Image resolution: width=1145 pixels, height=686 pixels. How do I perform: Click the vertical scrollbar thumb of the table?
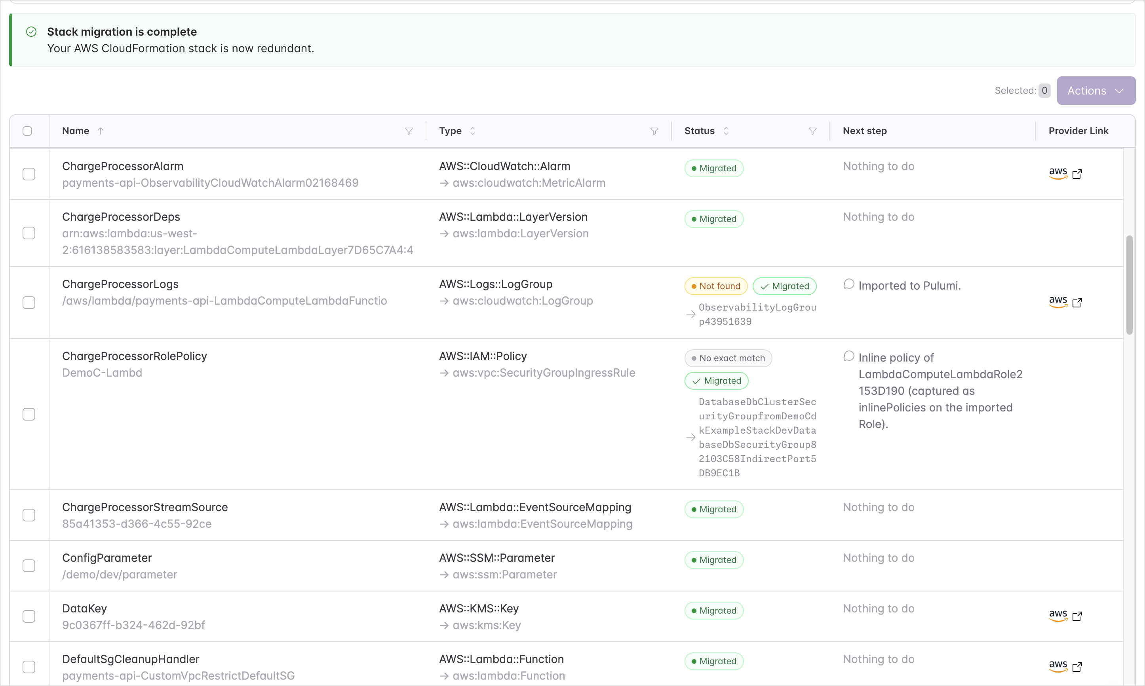1129,285
